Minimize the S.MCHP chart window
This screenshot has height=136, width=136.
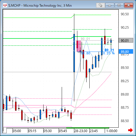(110, 5)
